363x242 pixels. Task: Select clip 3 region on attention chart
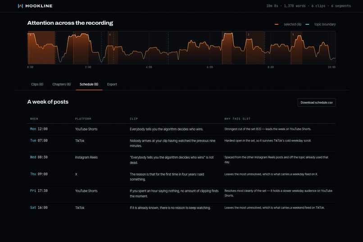coord(255,48)
